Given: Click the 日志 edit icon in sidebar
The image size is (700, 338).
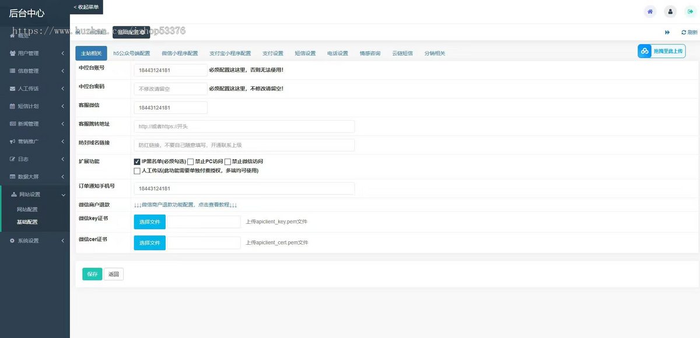Looking at the screenshot, I should (13, 159).
